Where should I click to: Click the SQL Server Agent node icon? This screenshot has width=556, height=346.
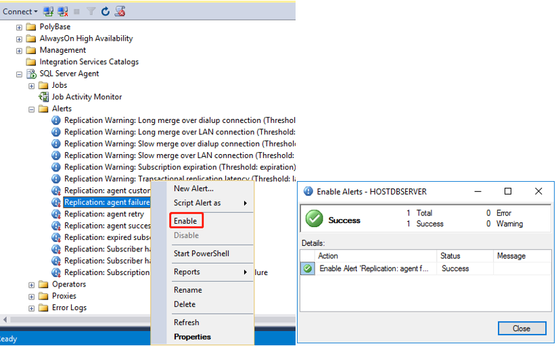(x=31, y=74)
